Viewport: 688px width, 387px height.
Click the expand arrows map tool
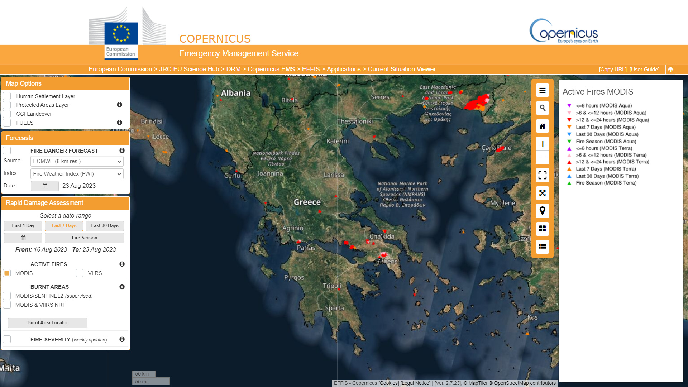(543, 193)
